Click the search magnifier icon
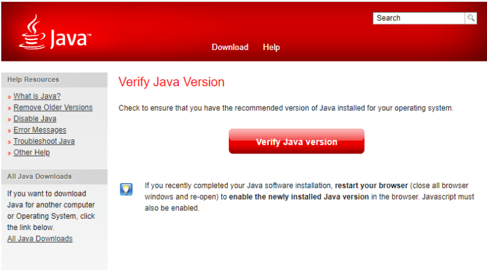This screenshot has width=487, height=270. pyautogui.click(x=471, y=18)
